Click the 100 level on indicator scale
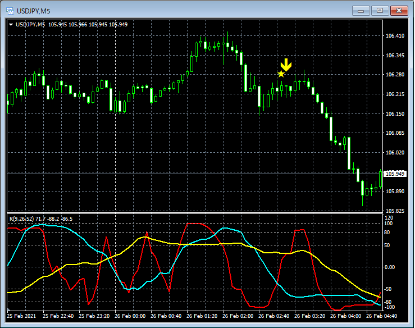The height and width of the screenshot is (328, 415). tap(387, 223)
